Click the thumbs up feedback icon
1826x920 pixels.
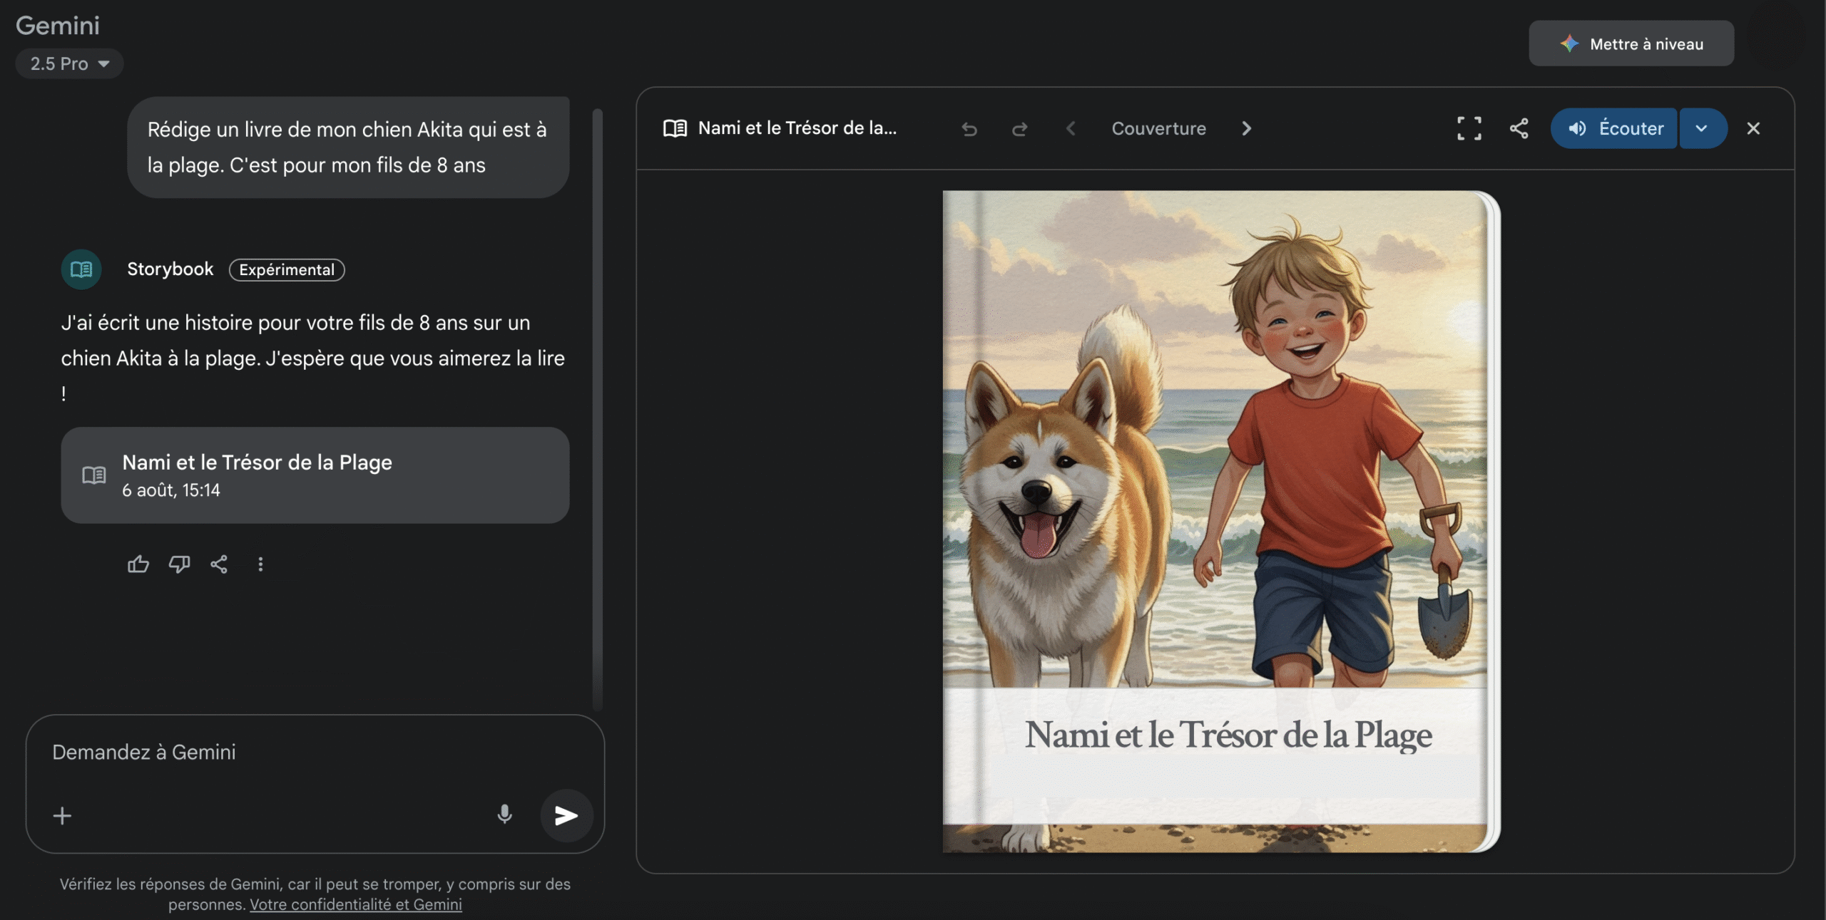coord(138,564)
